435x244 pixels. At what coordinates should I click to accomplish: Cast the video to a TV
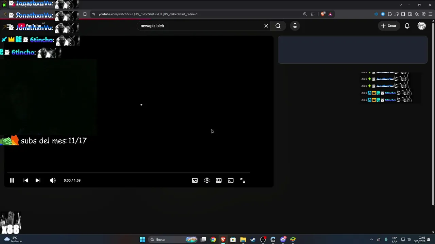[x=230, y=181]
